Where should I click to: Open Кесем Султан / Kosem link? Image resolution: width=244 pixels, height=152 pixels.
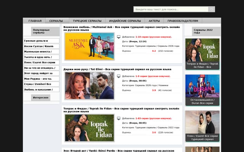click(x=42, y=46)
